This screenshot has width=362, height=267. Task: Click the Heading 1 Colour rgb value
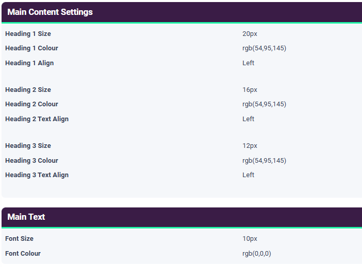pyautogui.click(x=264, y=48)
